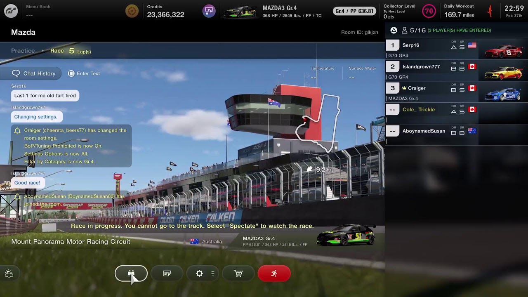
Task: Select the Practice tab
Action: [x=23, y=51]
